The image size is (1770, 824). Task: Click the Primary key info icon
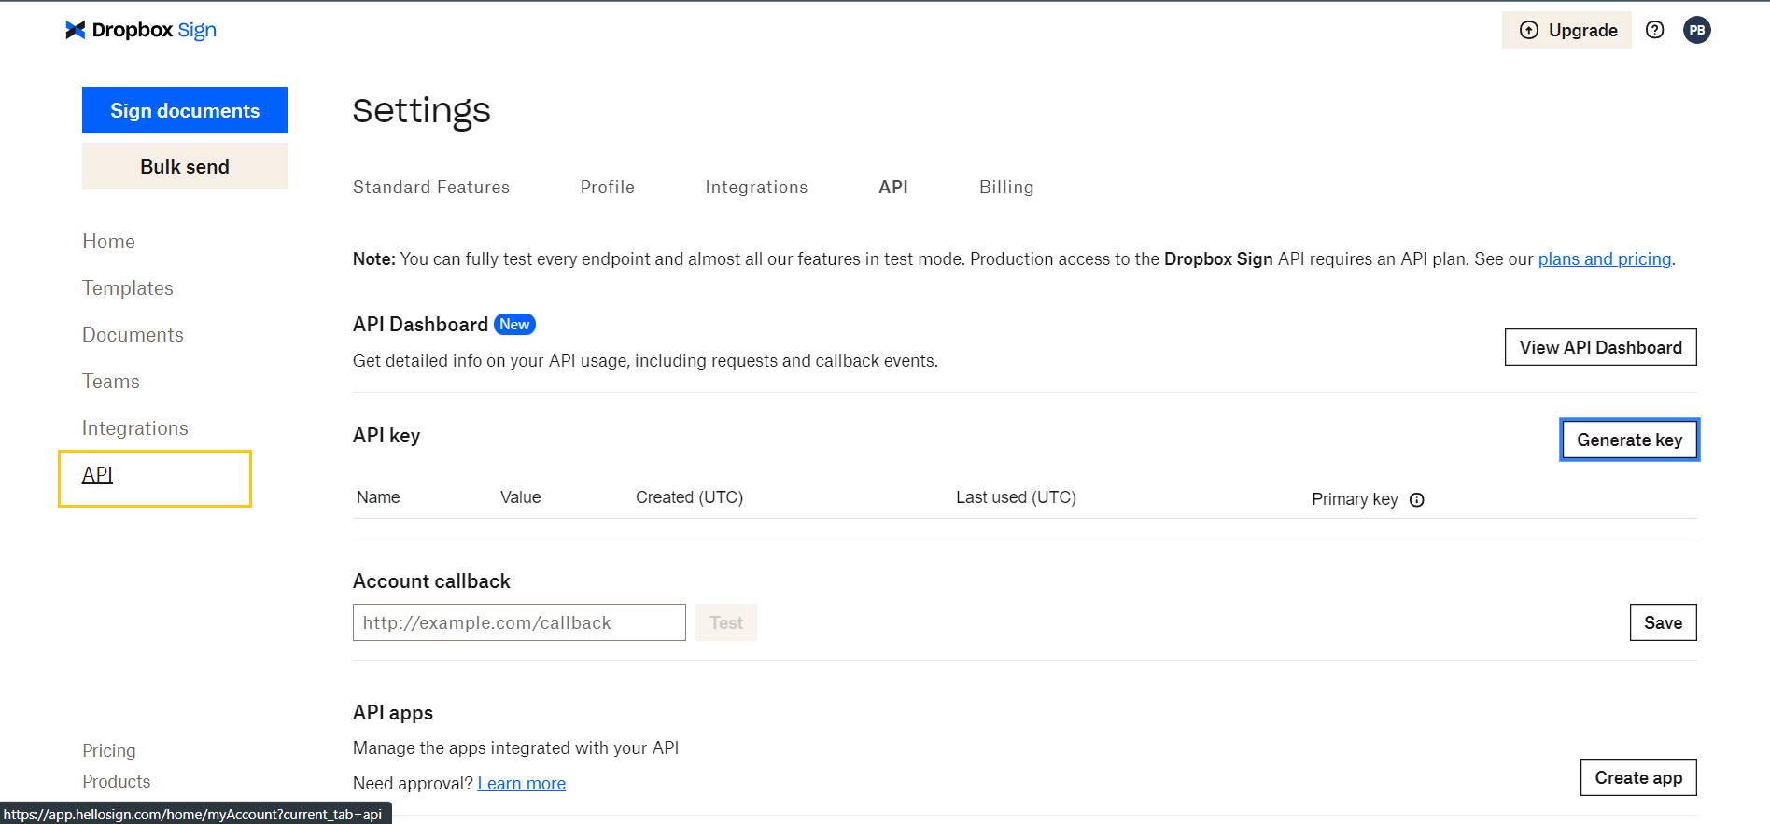click(1416, 499)
